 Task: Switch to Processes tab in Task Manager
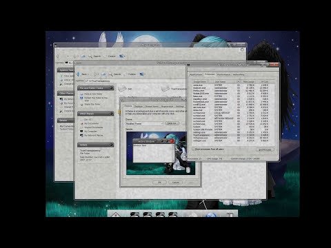click(x=210, y=74)
